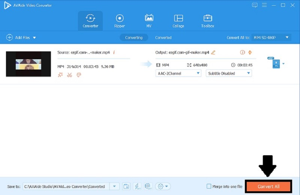This screenshot has height=195, width=300.
Task: Click the compress video icon
Action: click(250, 52)
